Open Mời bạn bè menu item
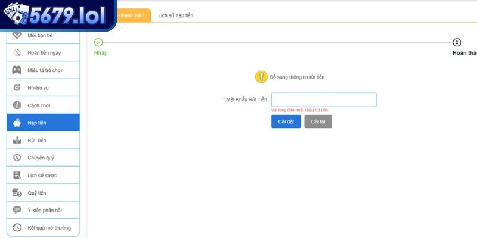Viewport: 477px width, 238px height. 43,36
